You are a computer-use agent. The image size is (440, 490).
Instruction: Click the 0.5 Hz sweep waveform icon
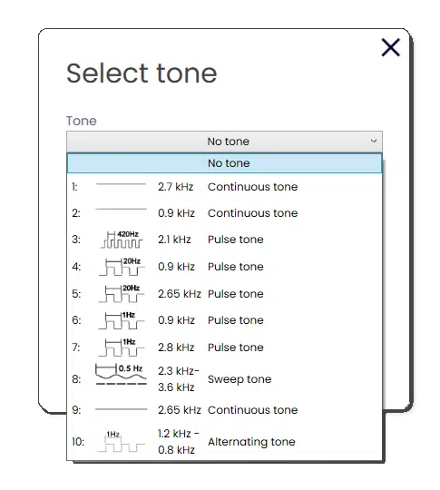[x=121, y=374]
